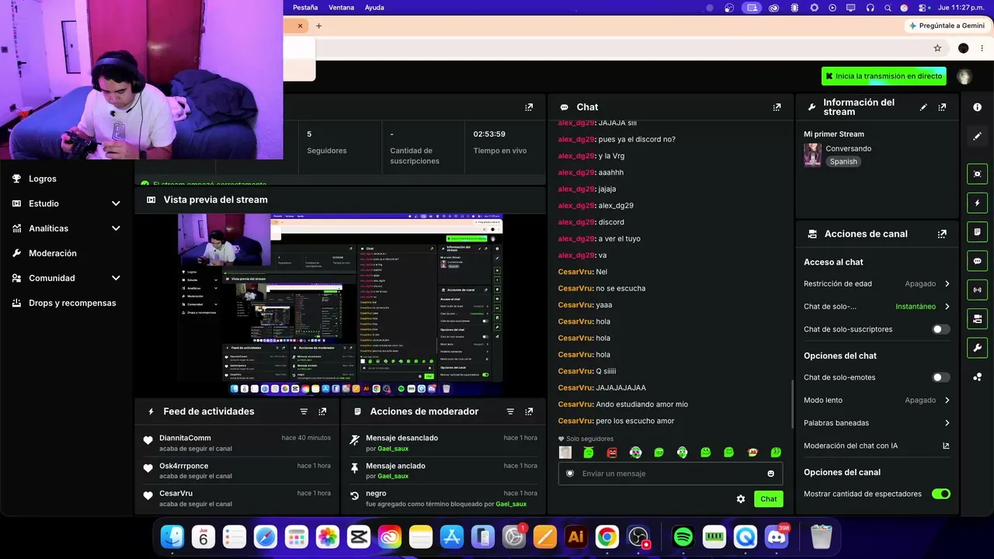
Task: Open Acciones de moderador filter icon
Action: tap(510, 411)
